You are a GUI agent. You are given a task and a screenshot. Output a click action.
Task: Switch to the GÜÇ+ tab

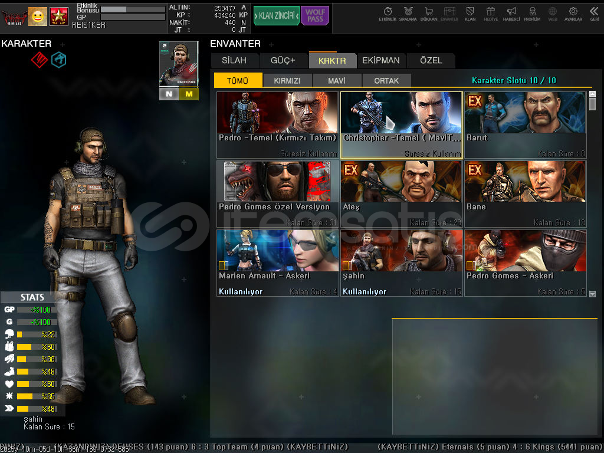(x=283, y=61)
